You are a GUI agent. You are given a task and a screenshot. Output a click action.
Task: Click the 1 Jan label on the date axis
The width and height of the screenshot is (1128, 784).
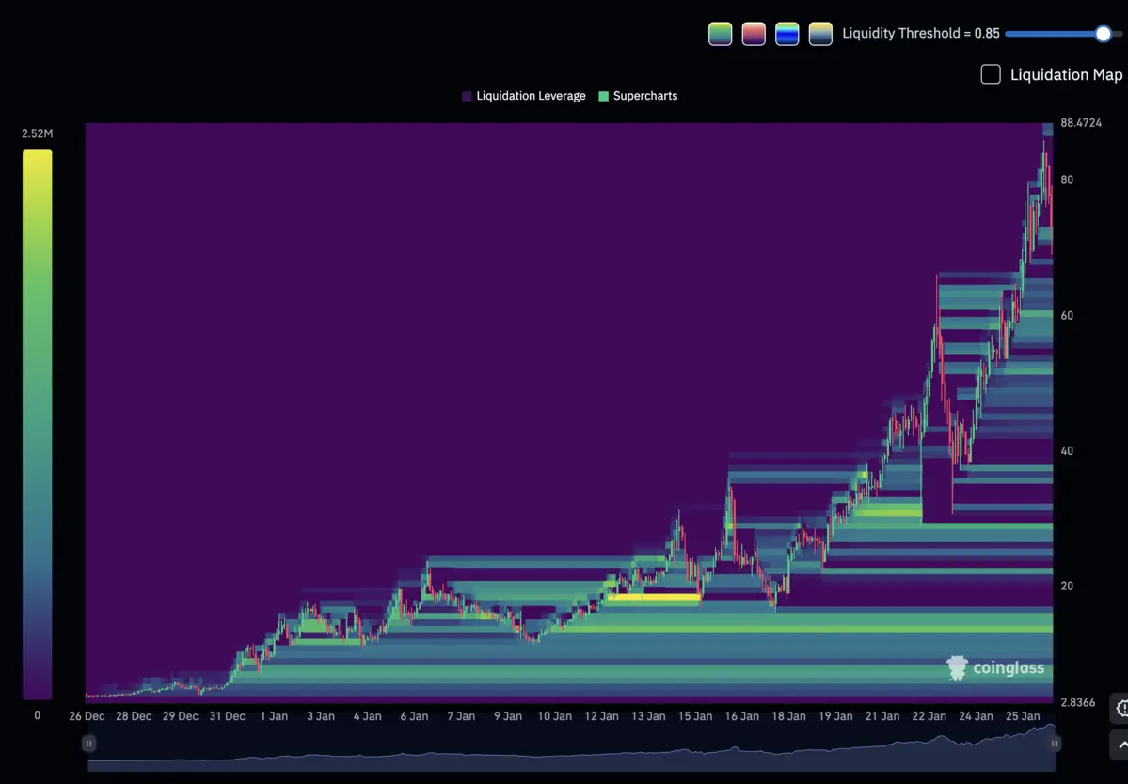[x=274, y=715]
